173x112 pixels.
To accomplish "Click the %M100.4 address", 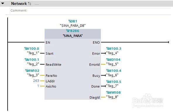I will (x=114, y=71).
